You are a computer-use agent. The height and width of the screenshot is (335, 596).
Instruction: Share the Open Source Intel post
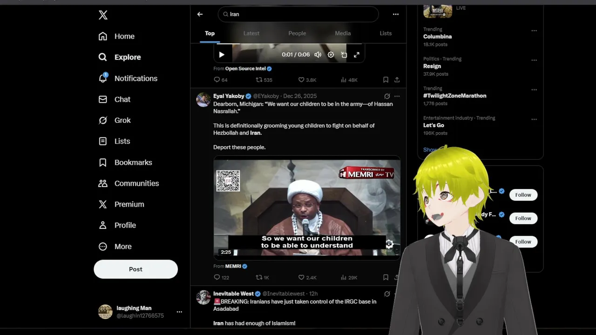click(x=397, y=80)
